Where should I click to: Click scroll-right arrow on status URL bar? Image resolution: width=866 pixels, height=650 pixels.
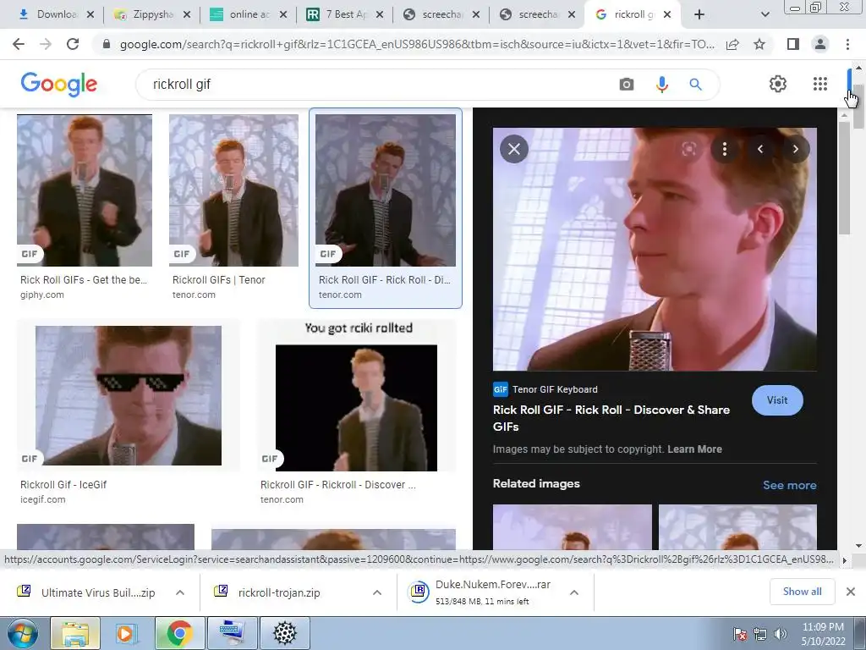[x=845, y=560]
